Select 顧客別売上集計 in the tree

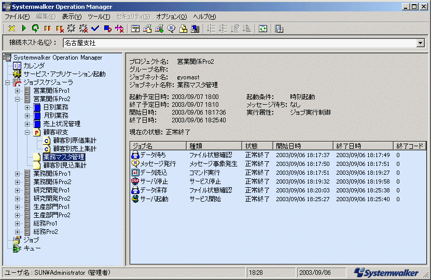coord(75,149)
